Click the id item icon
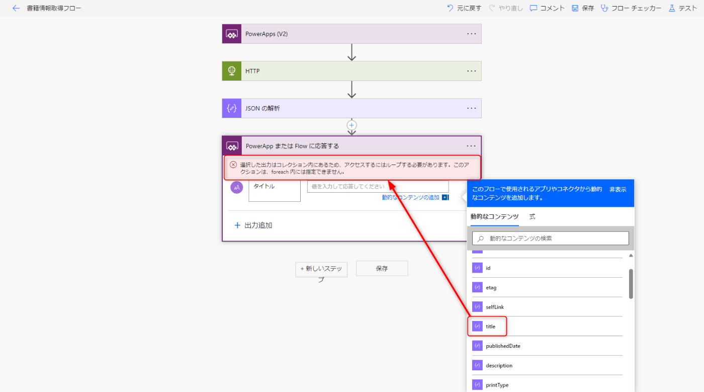This screenshot has height=392, width=704. click(477, 268)
